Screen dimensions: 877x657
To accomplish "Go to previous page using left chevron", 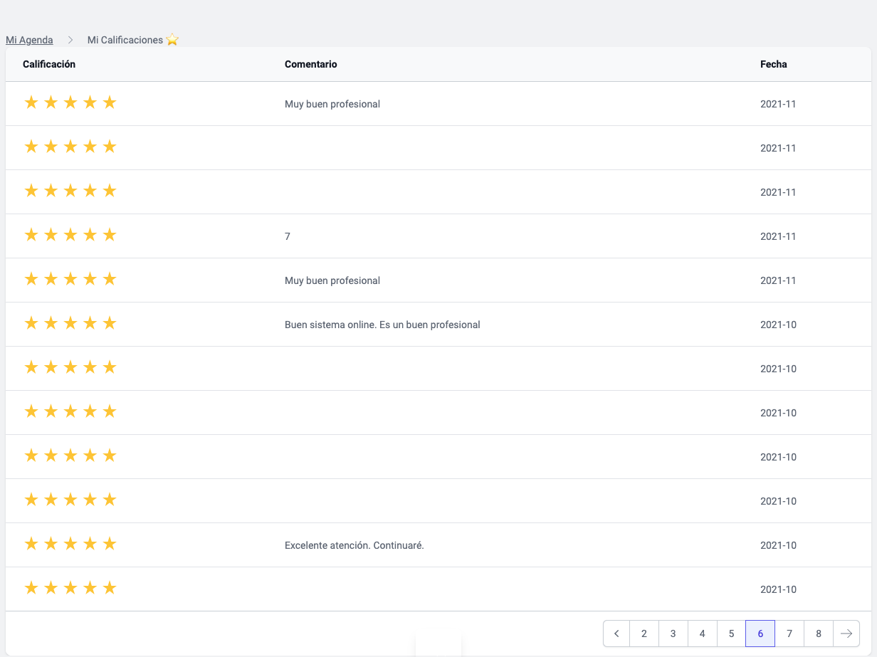I will (x=616, y=634).
